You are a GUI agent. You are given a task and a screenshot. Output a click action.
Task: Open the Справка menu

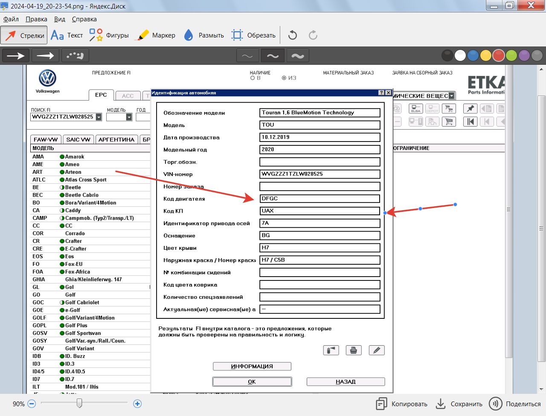(x=84, y=19)
